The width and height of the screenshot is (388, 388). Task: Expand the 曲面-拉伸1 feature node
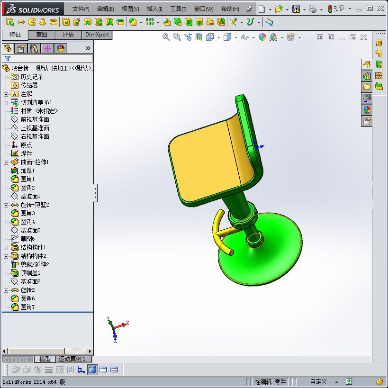pyautogui.click(x=6, y=162)
